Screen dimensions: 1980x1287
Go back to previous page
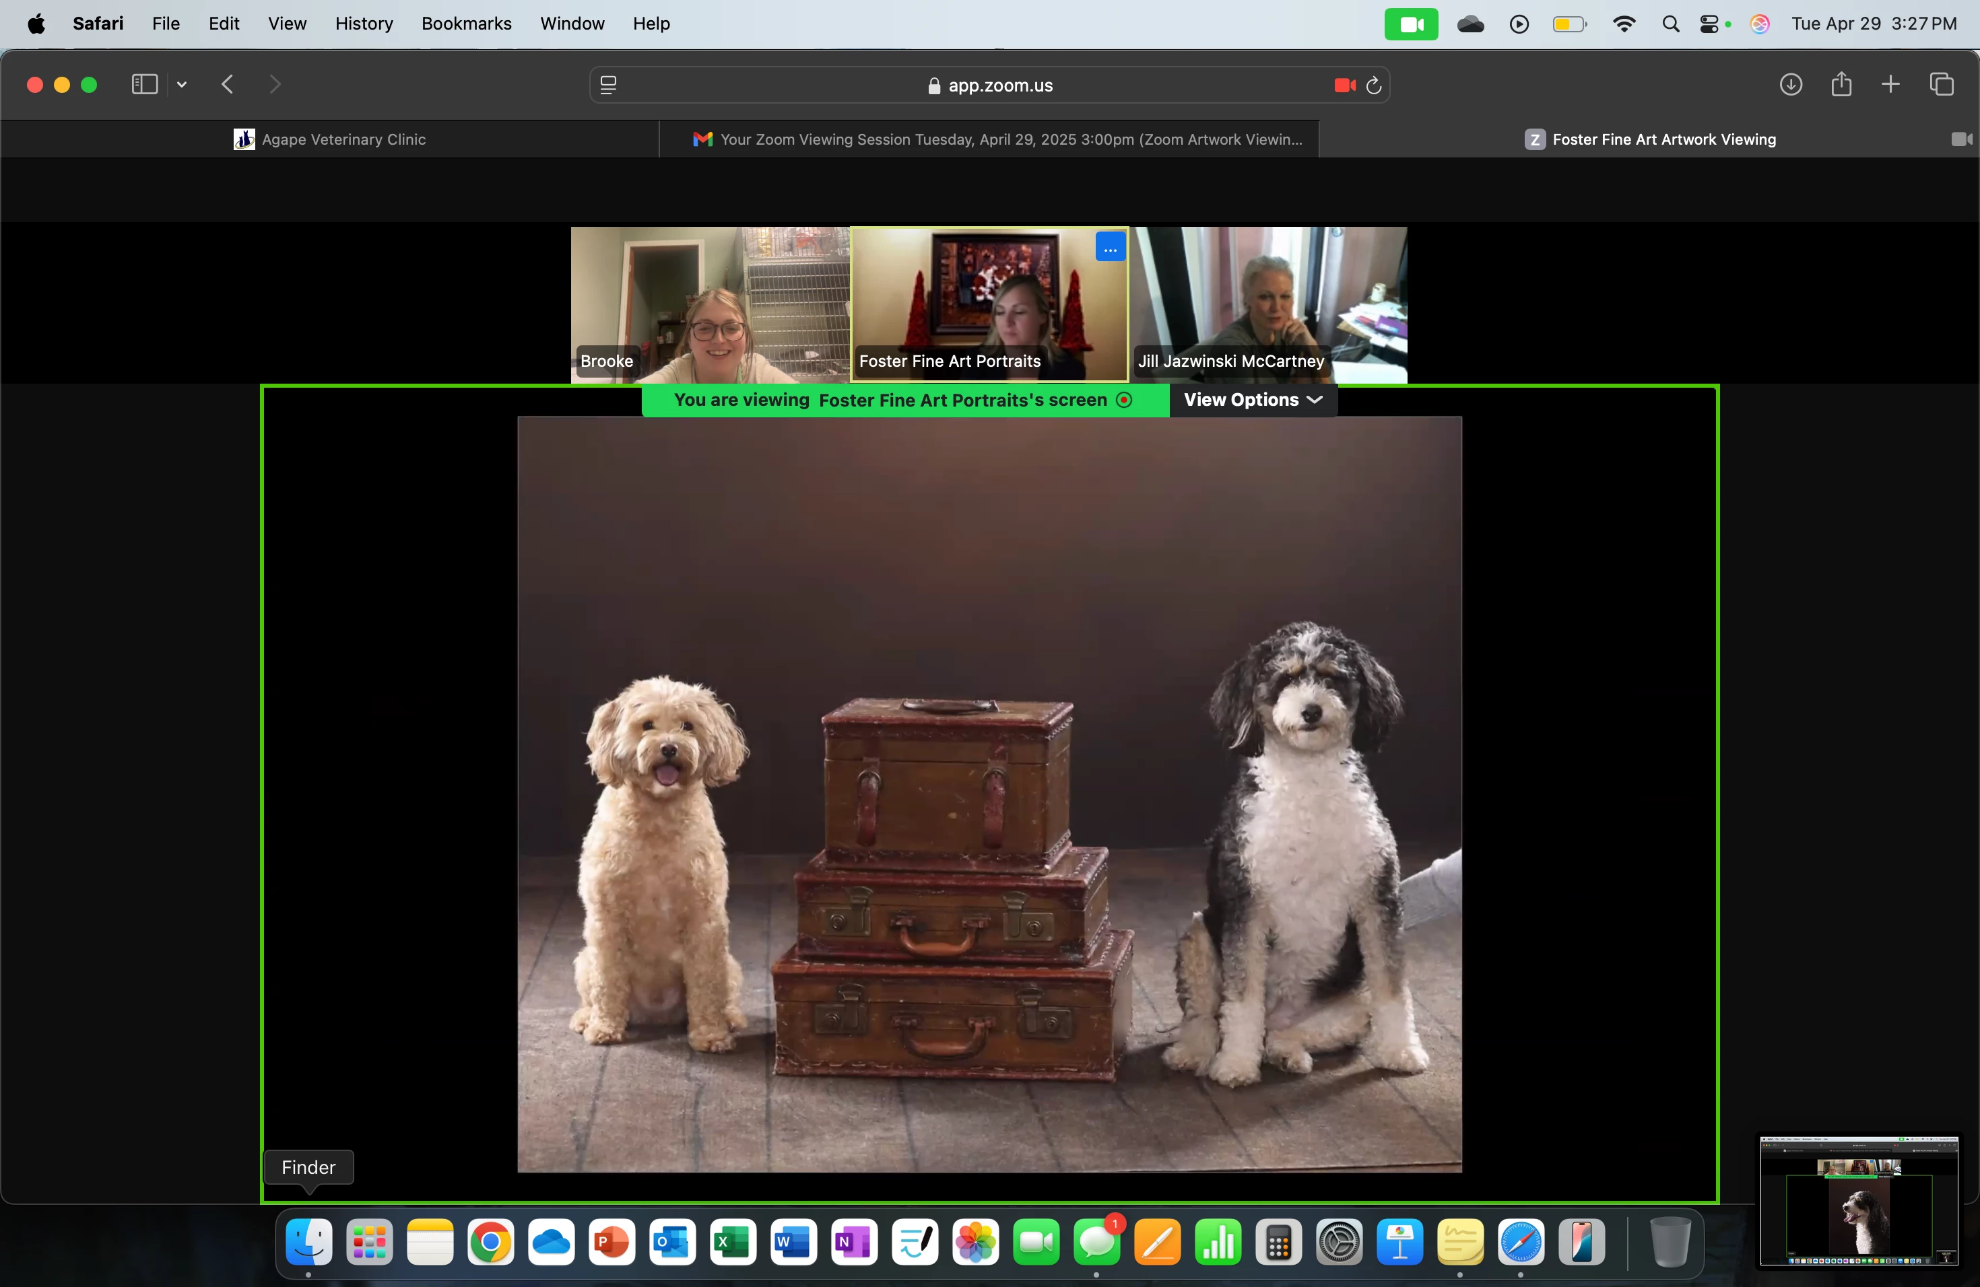227,84
